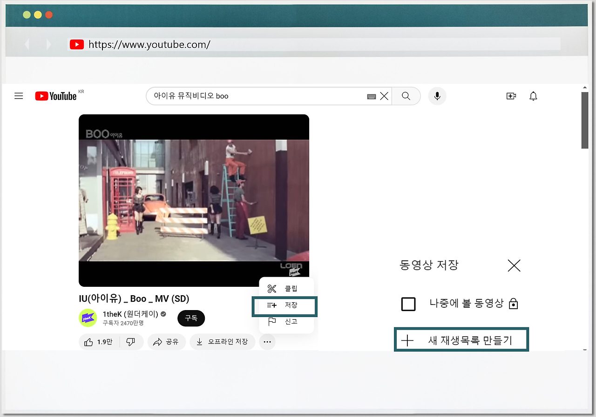Click the video title IU(아이유) _ Boo _ MV (SD)
596x417 pixels.
pos(134,299)
